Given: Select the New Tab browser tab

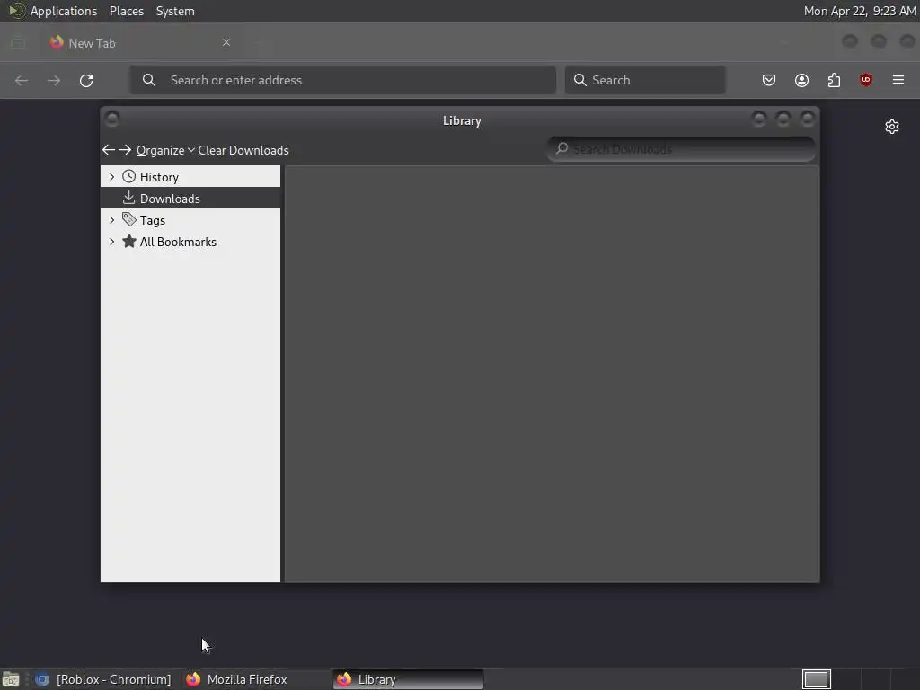Looking at the screenshot, I should click(141, 43).
